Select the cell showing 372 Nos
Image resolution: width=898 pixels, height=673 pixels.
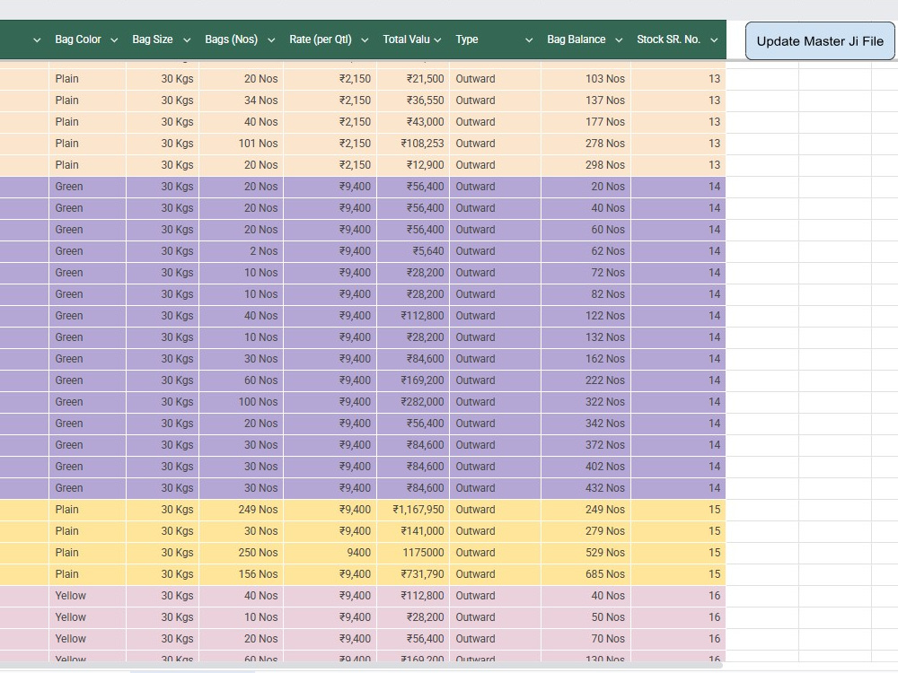tap(585, 445)
